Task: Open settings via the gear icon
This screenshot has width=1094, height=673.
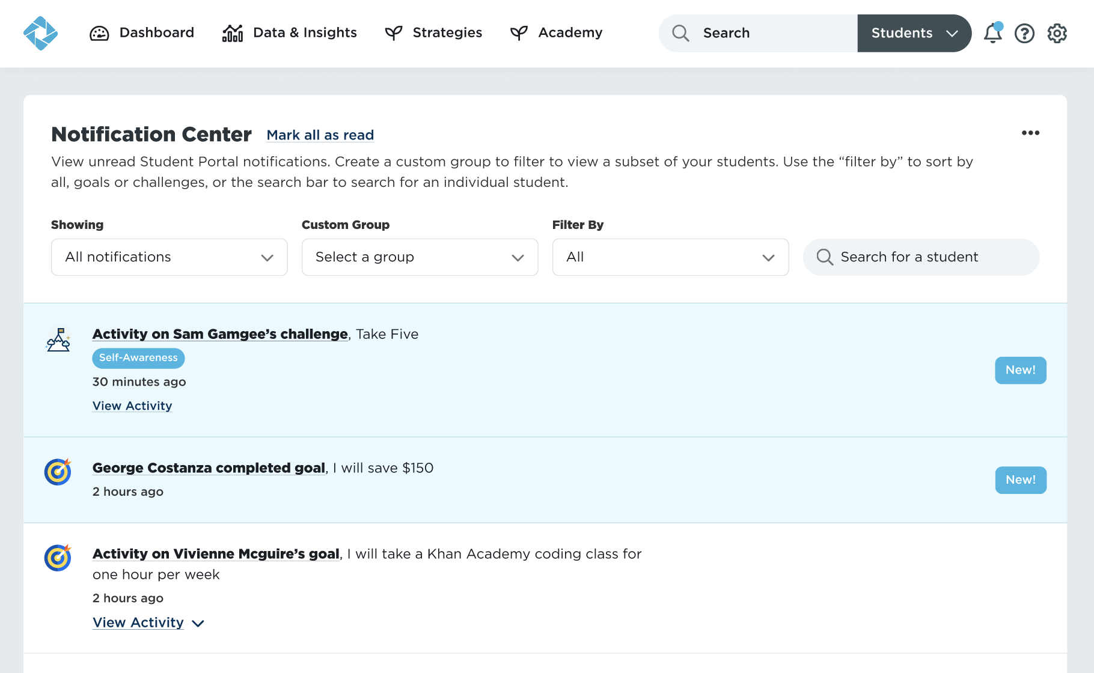Action: point(1057,33)
